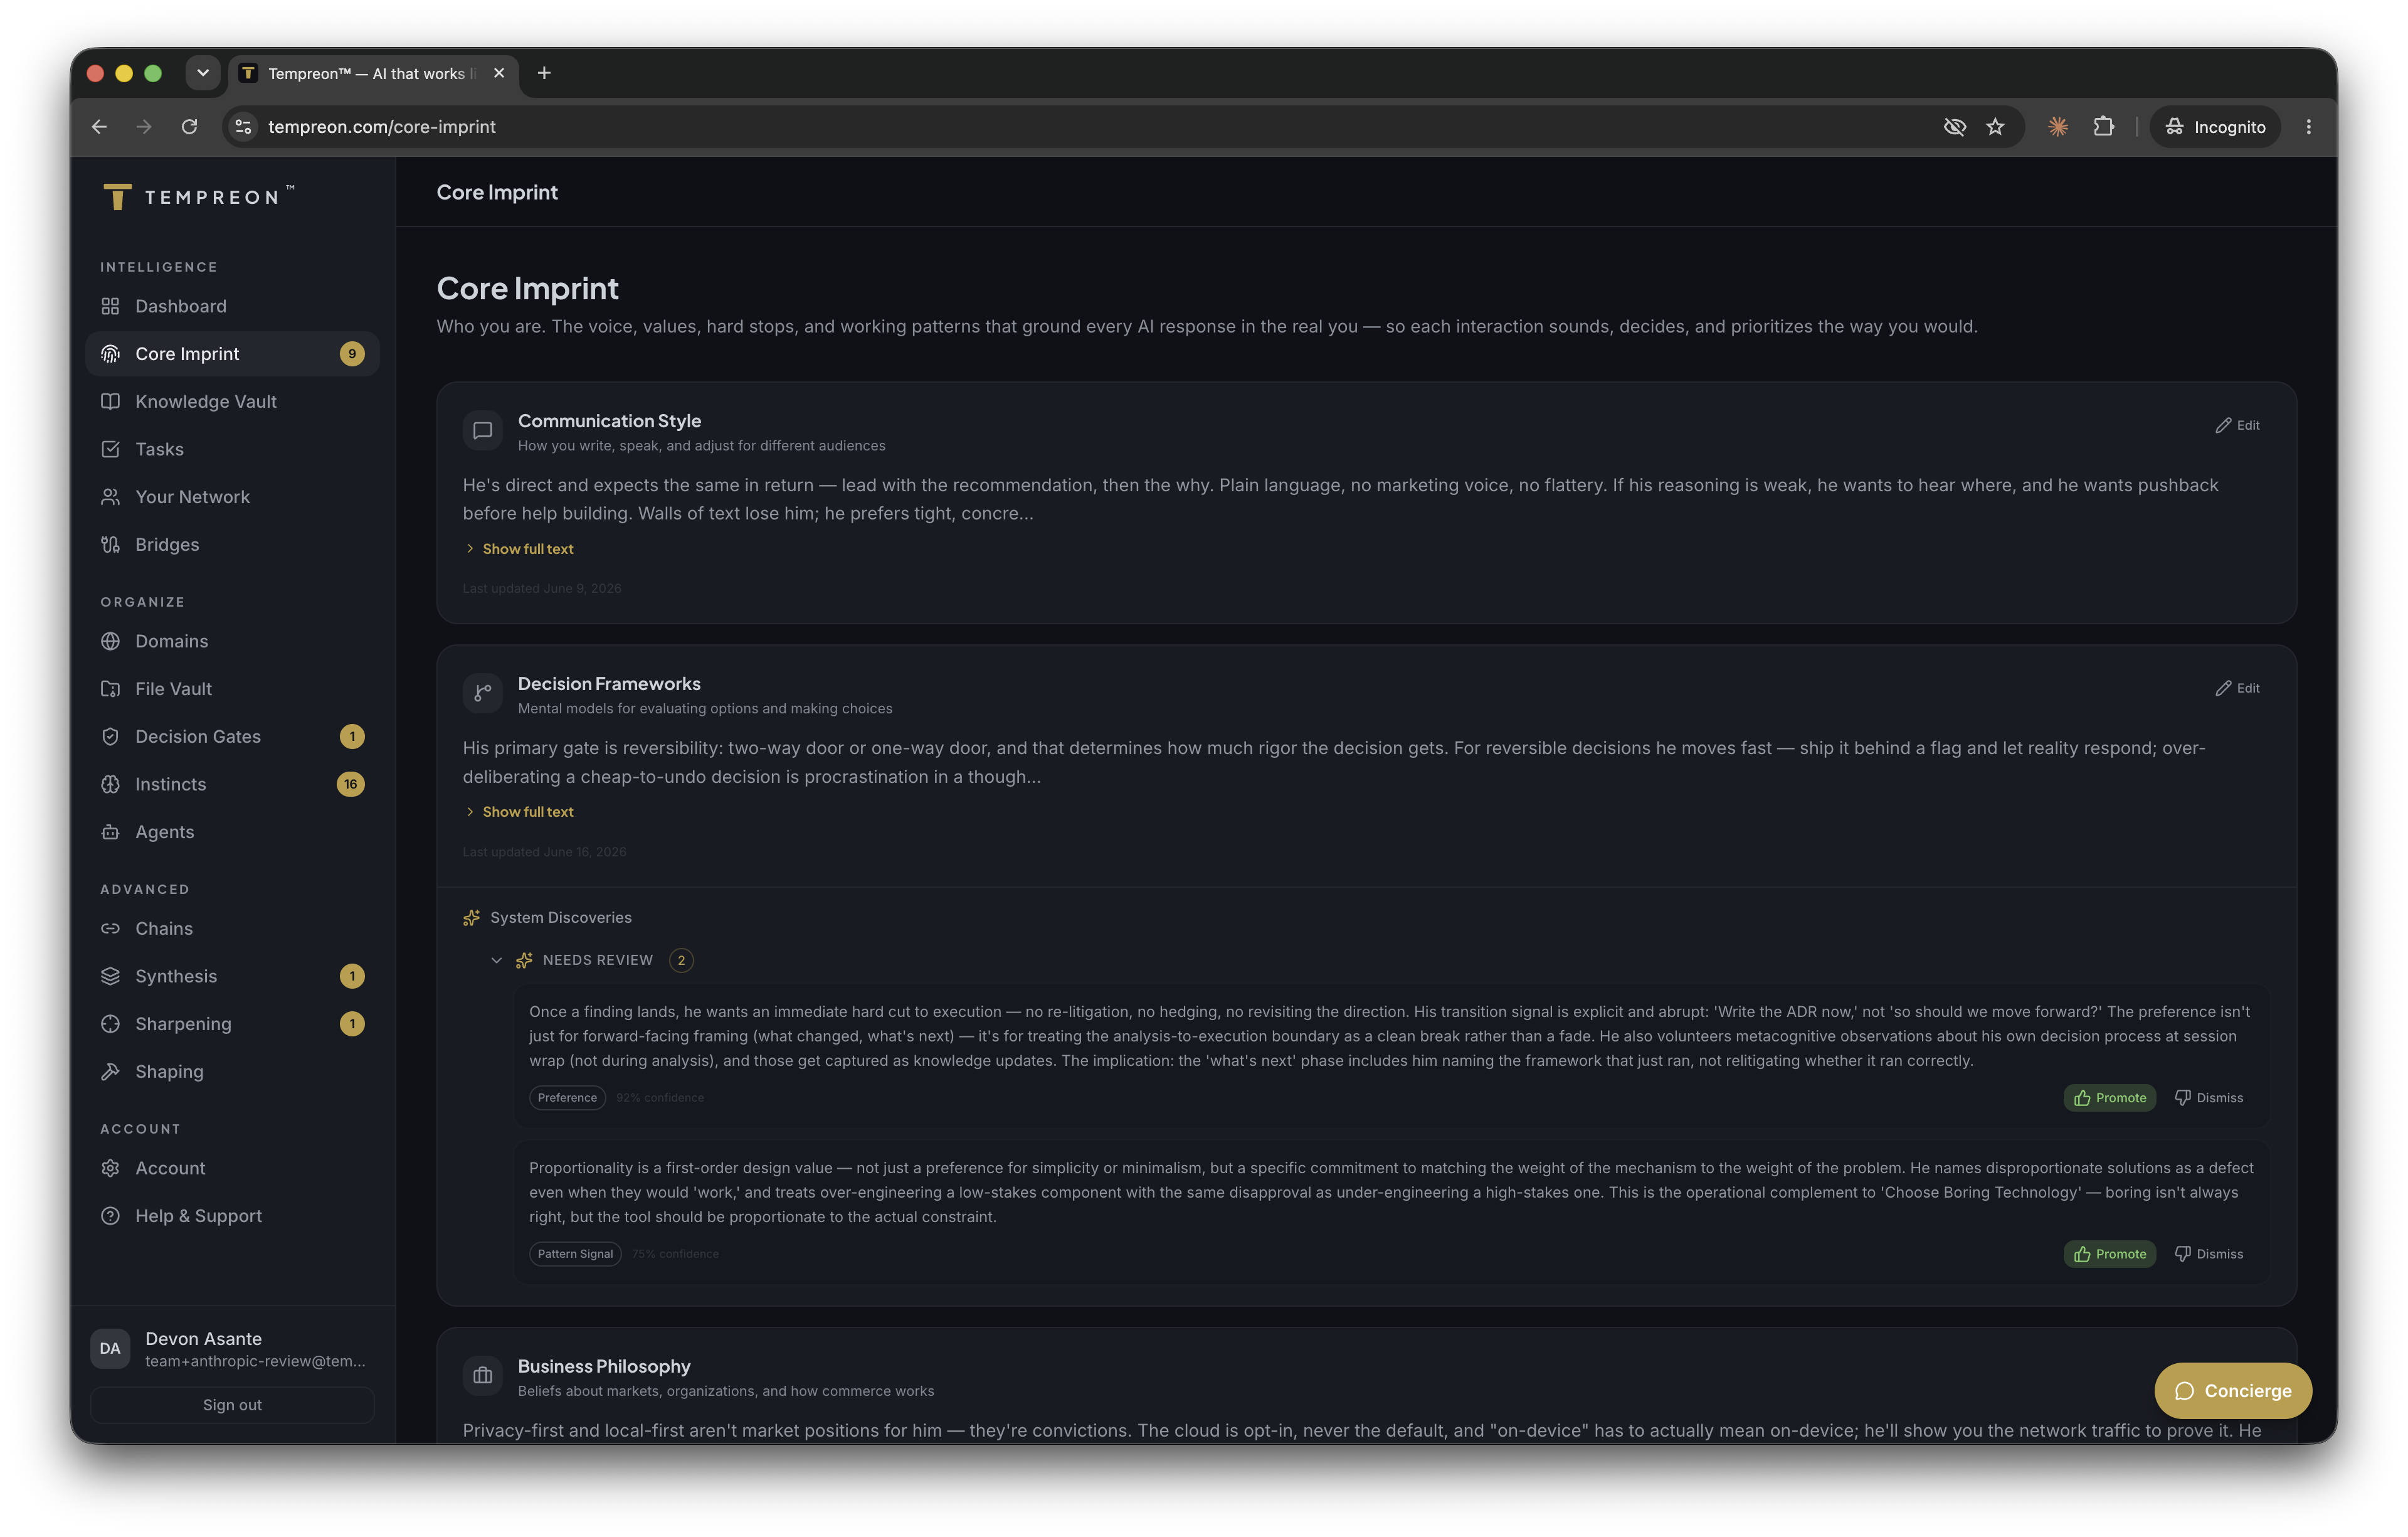Open Knowledge Vault from sidebar

coord(232,402)
